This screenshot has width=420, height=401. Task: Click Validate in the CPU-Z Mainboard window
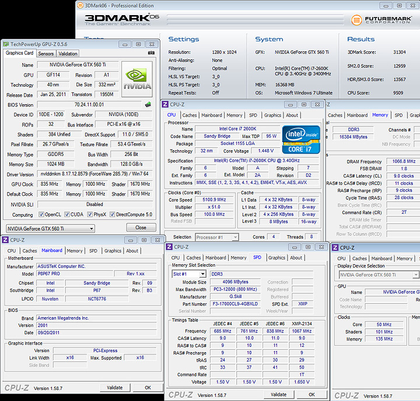(x=115, y=387)
